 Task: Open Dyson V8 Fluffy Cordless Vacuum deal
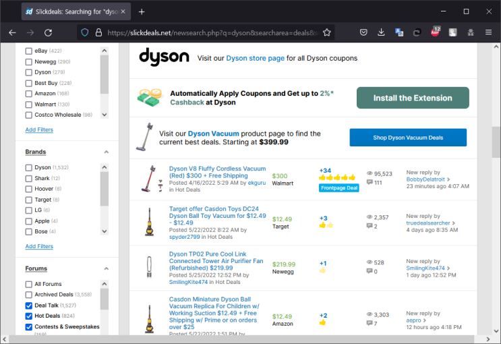[217, 172]
